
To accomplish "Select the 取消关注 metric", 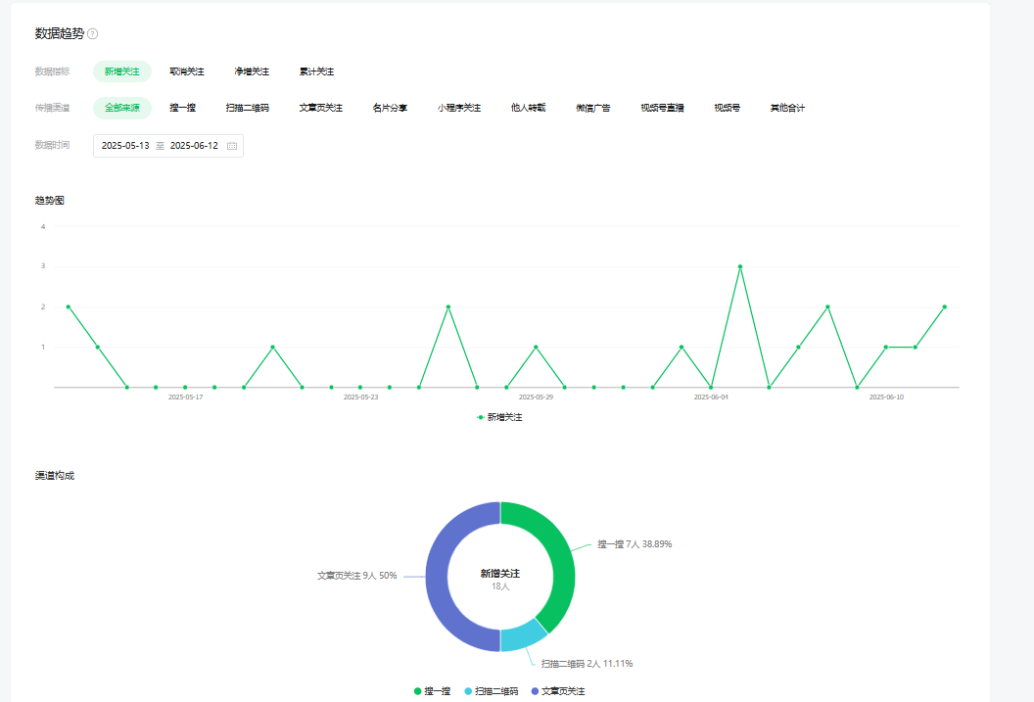I will (187, 71).
